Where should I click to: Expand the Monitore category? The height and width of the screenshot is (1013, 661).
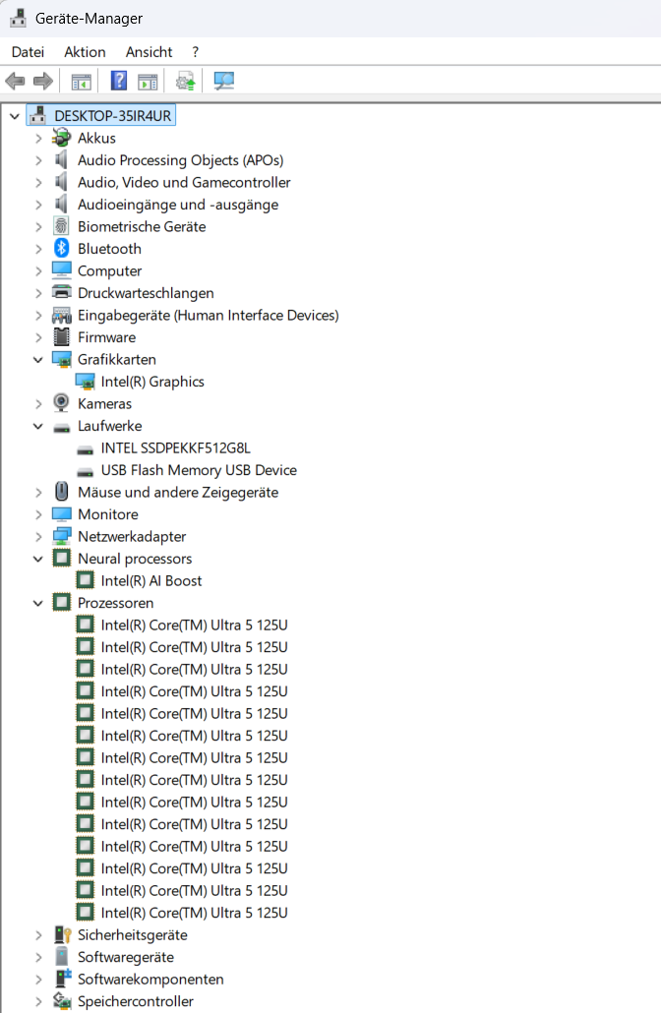point(38,514)
